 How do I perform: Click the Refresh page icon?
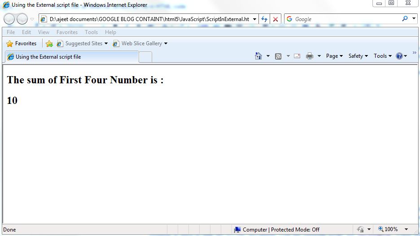264,19
